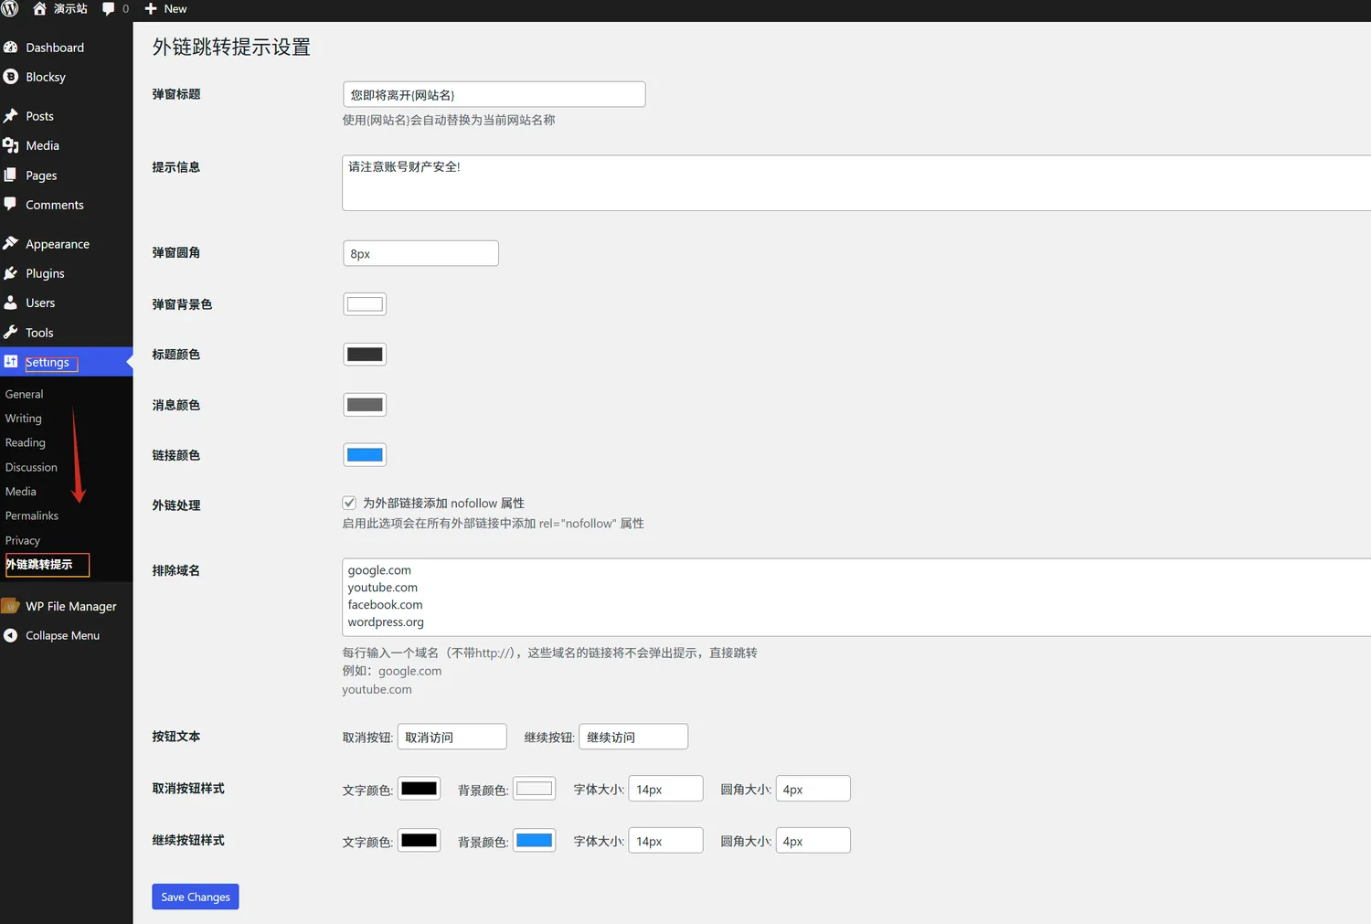This screenshot has height=924, width=1371.
Task: Focus the 取消按钮 text input
Action: [452, 737]
